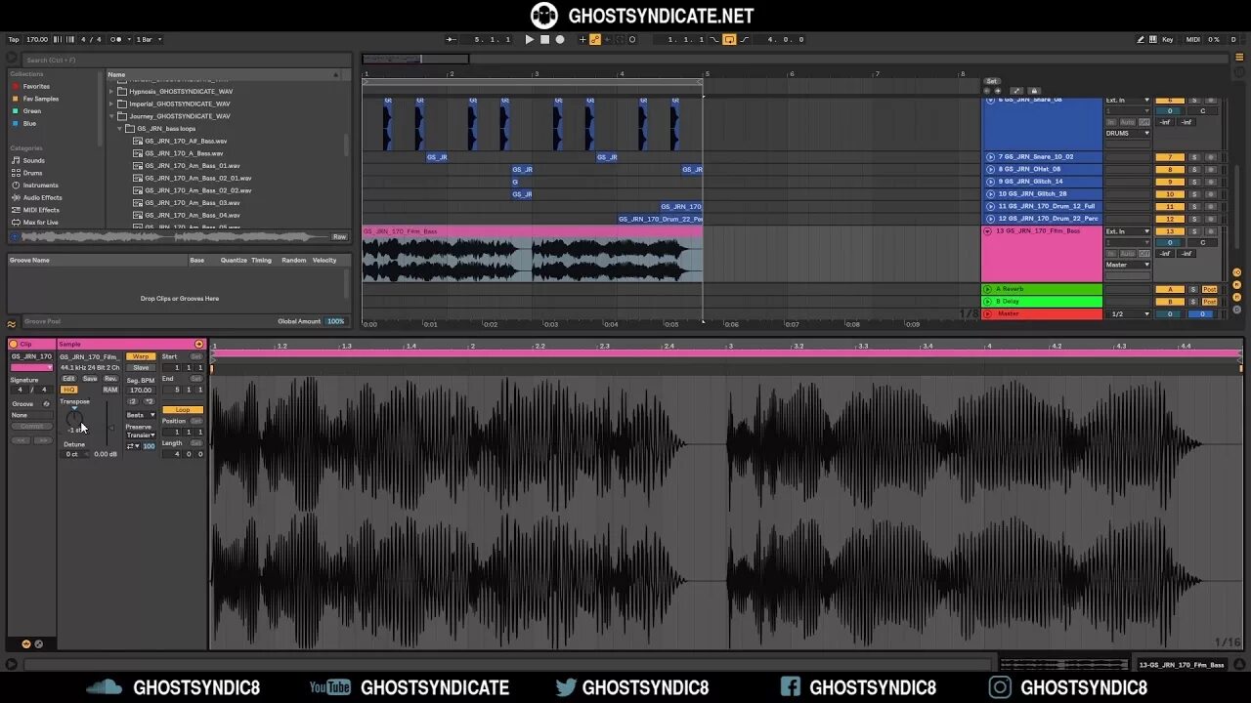This screenshot has height=703, width=1251.
Task: Solo track 8 GS_JRN_OHat_08
Action: click(1194, 169)
